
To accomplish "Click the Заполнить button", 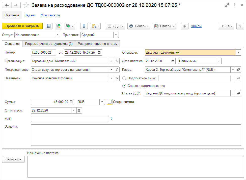I will pos(13,159).
